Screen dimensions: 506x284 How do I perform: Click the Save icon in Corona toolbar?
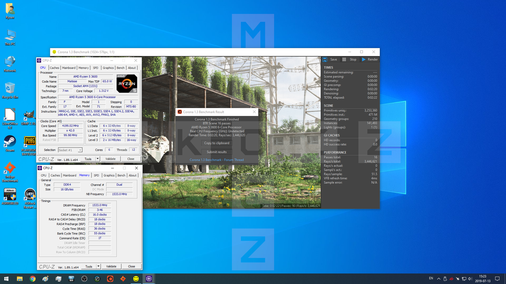coord(325,60)
